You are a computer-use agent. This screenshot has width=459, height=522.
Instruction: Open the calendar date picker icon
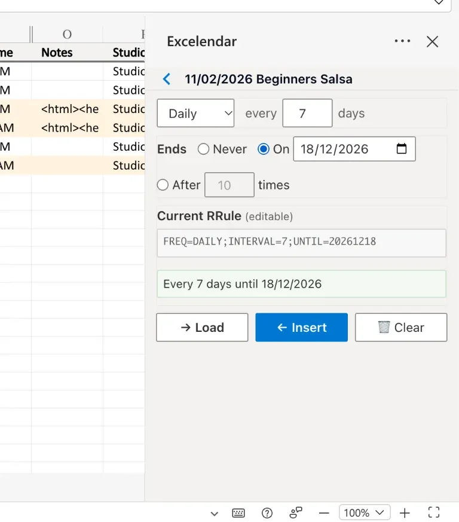(x=402, y=148)
